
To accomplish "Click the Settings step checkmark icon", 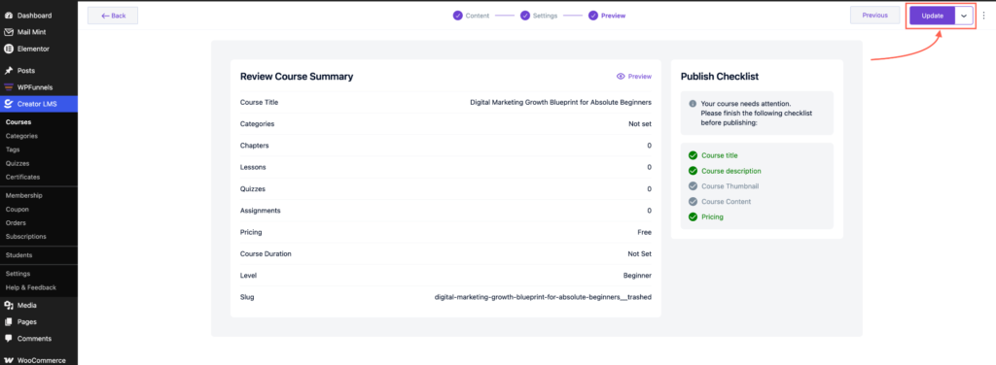I will (x=524, y=16).
